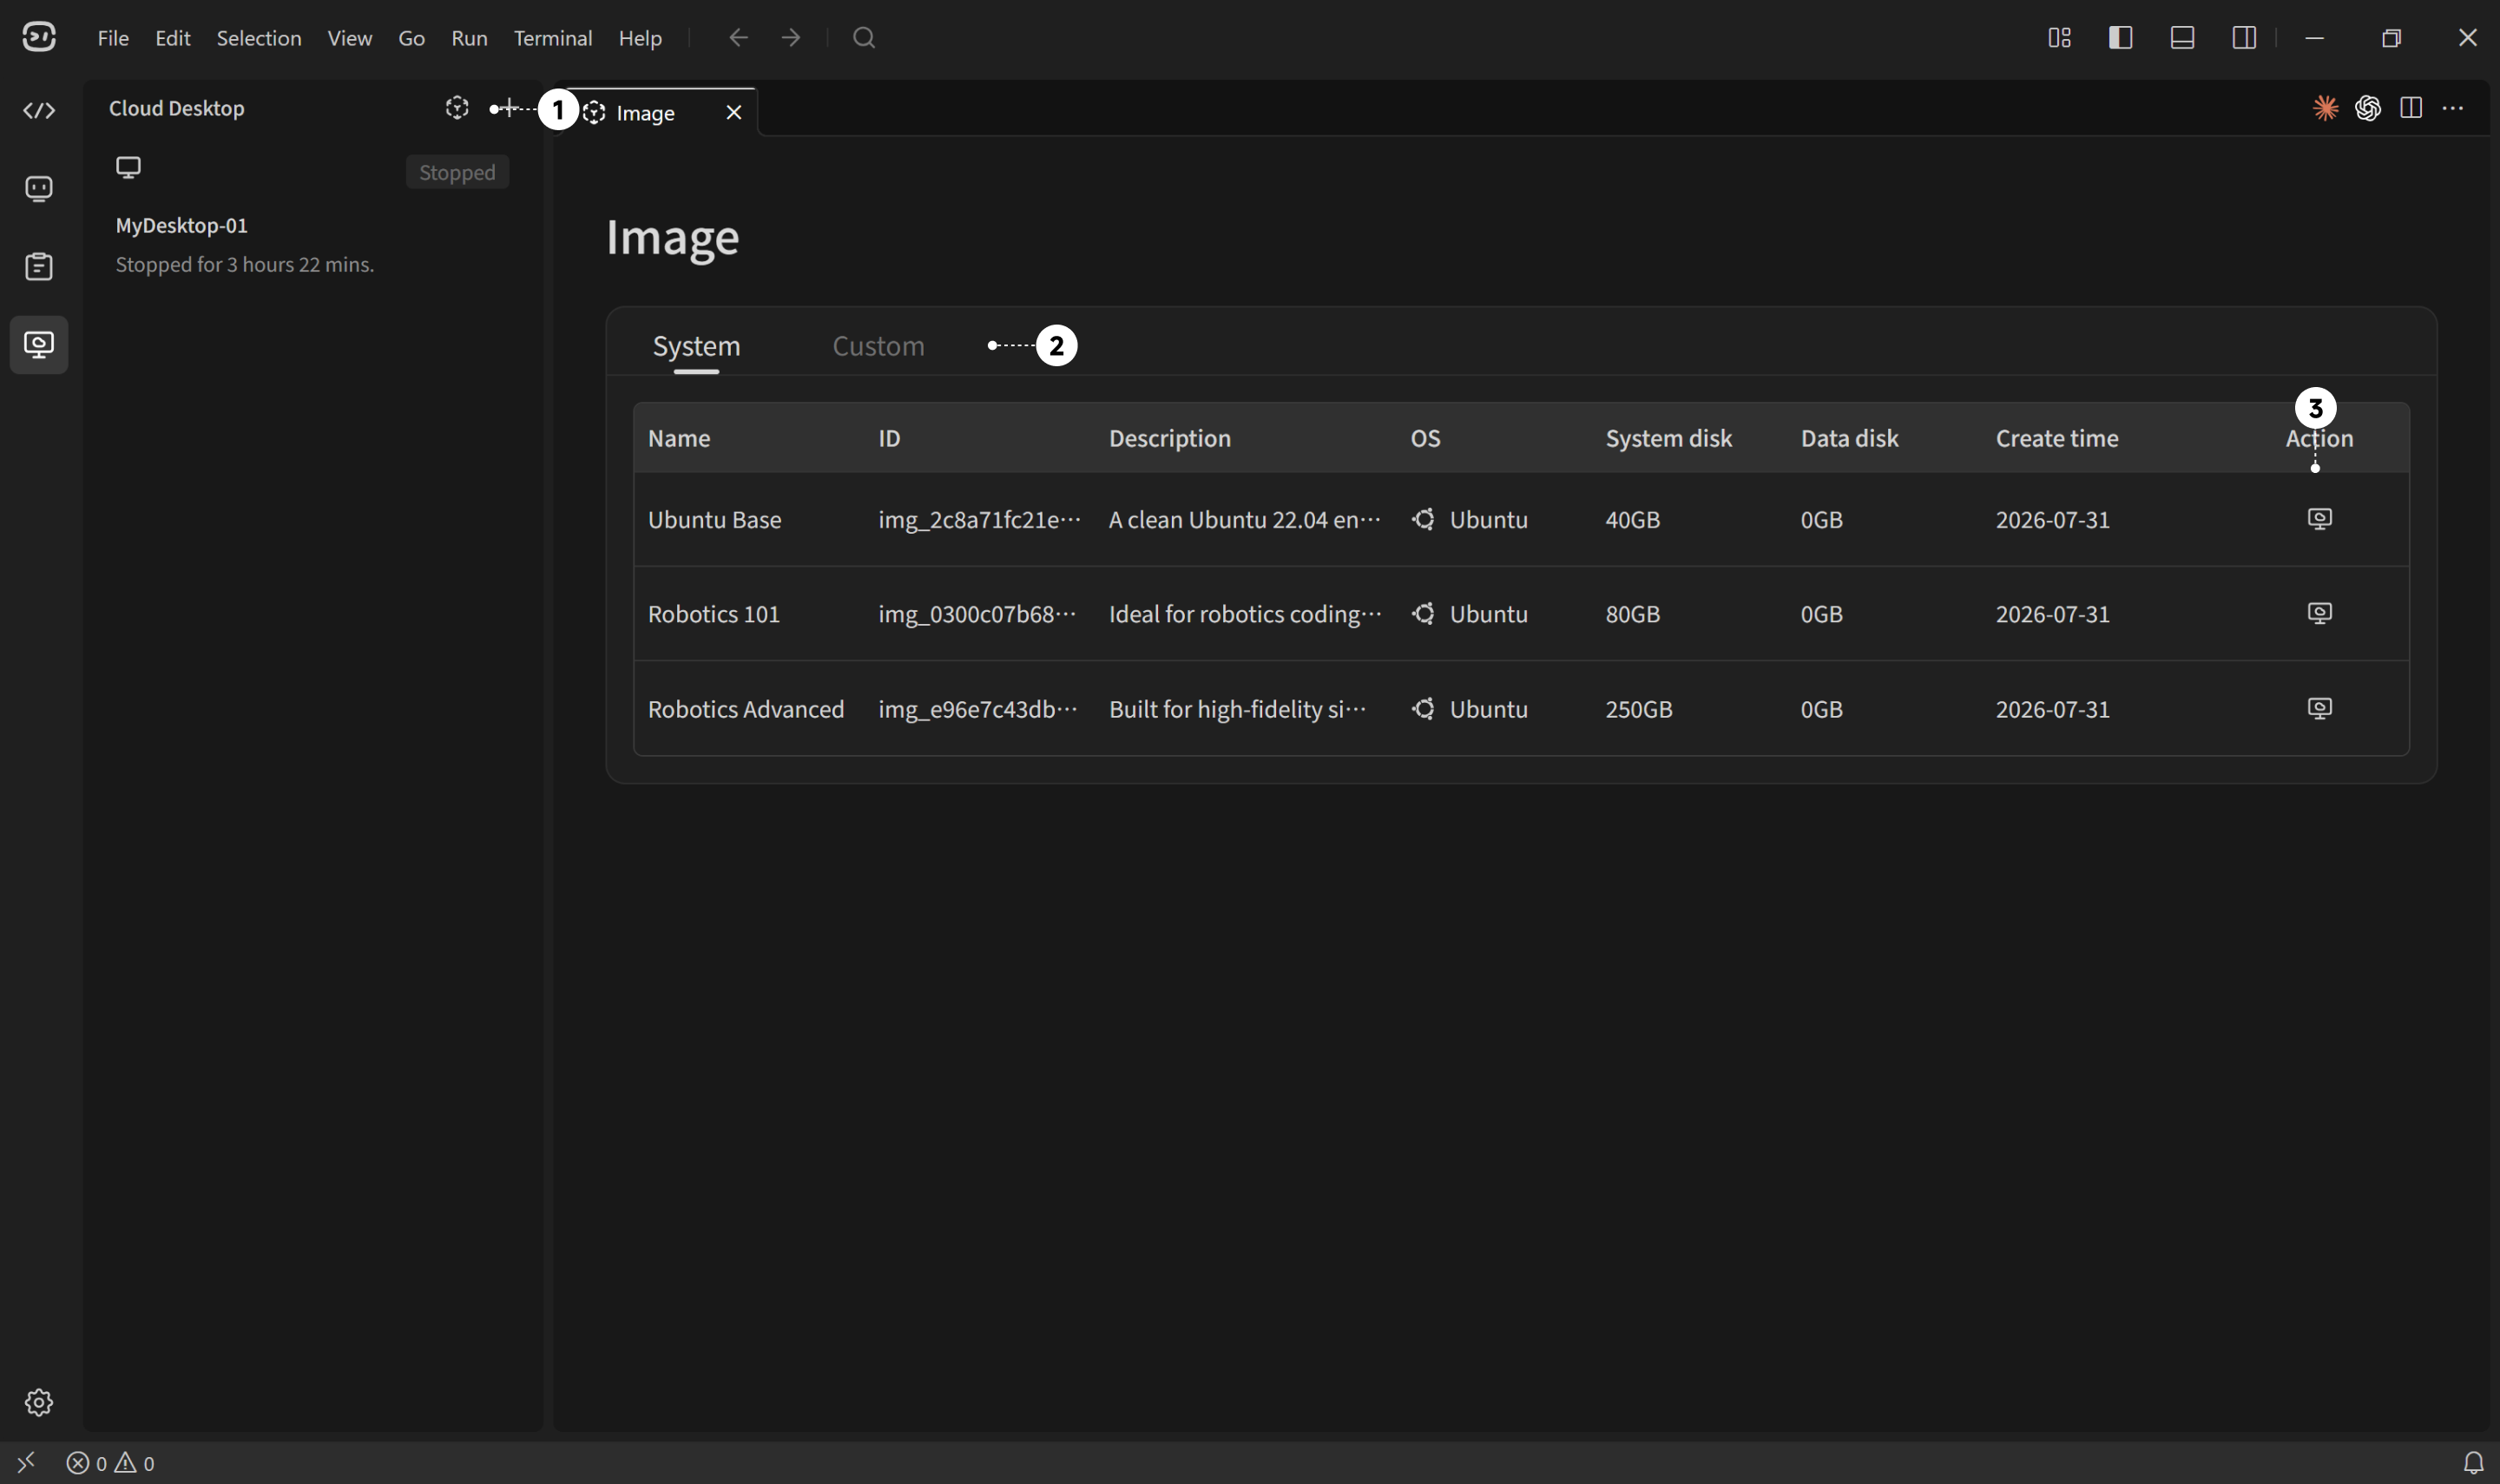Image resolution: width=2500 pixels, height=1484 pixels.
Task: Click the 80GB system disk value
Action: 1632,614
